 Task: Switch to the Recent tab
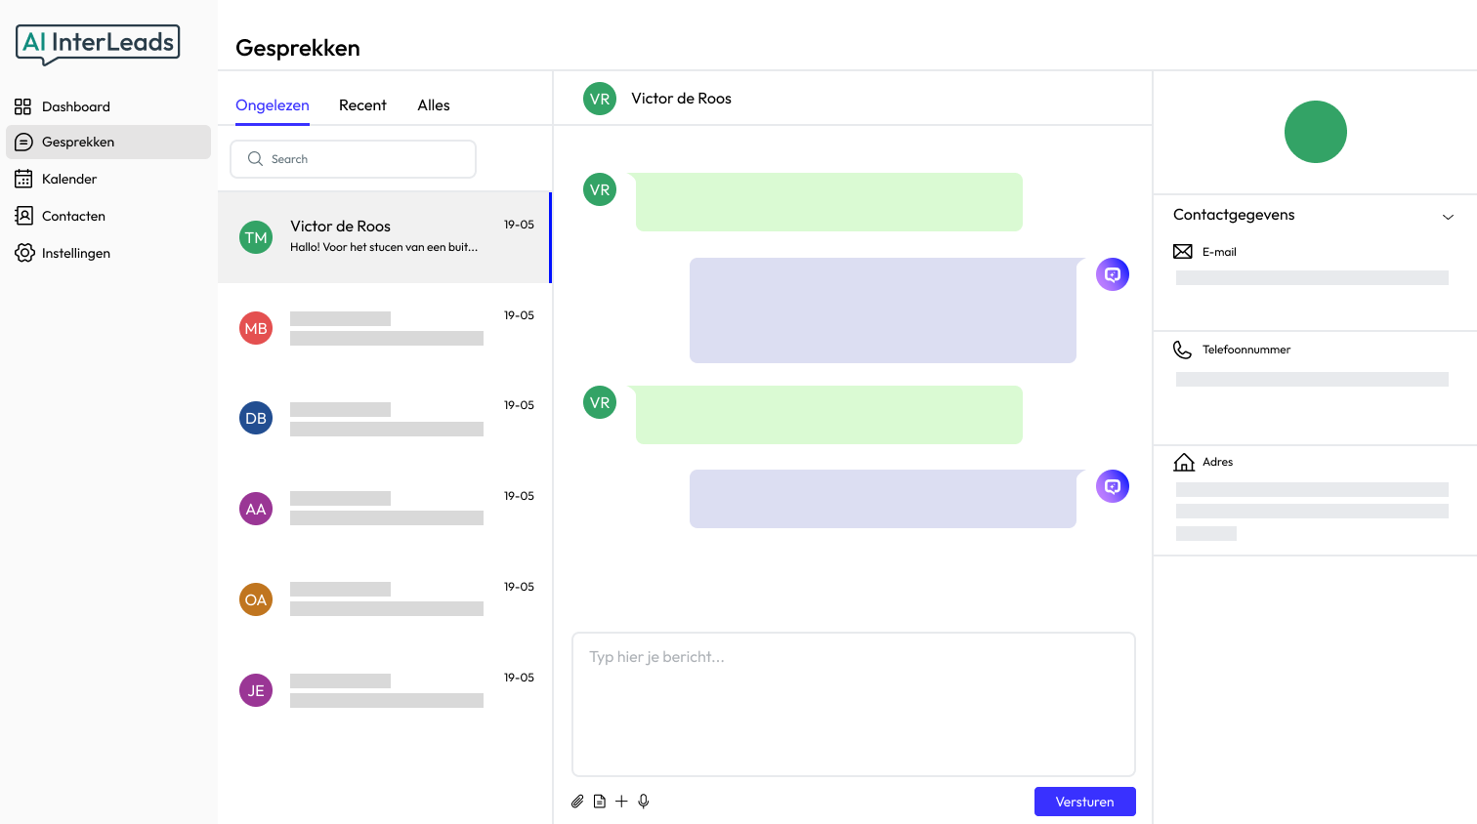pyautogui.click(x=362, y=105)
